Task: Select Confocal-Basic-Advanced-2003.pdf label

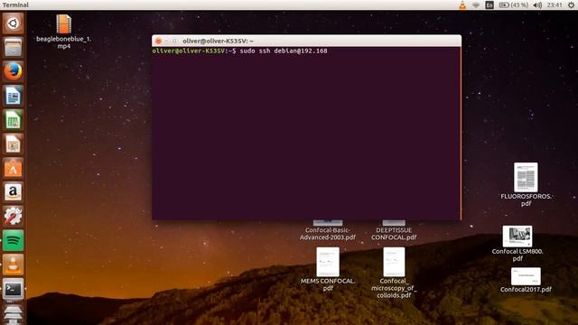Action: tap(327, 234)
